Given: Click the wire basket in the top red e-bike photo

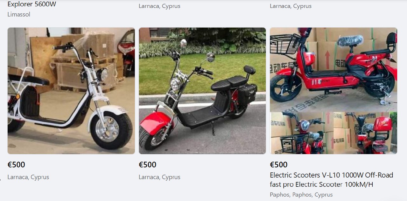Looking at the screenshot, I should [285, 44].
